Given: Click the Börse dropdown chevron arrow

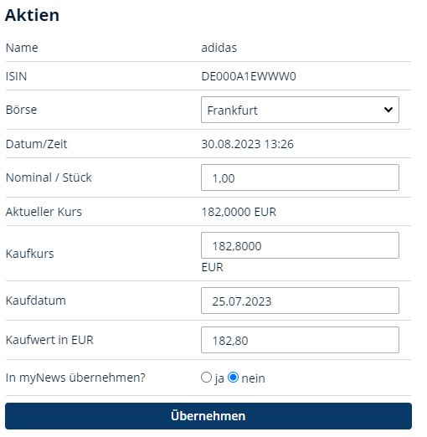Looking at the screenshot, I should point(388,110).
